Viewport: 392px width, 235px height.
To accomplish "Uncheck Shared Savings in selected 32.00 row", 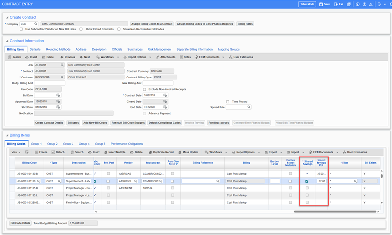I will click(x=307, y=181).
